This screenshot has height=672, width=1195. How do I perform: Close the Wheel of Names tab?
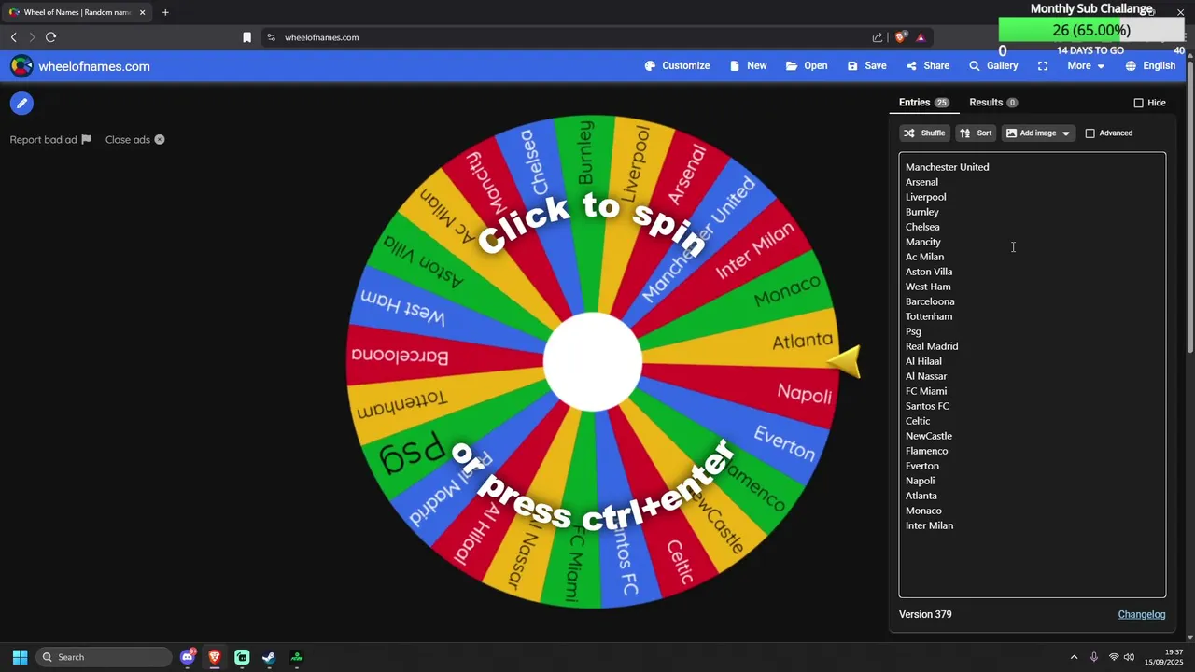[143, 12]
